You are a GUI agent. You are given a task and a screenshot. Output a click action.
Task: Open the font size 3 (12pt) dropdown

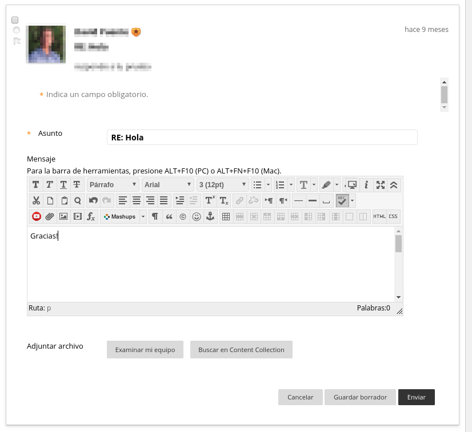[222, 185]
